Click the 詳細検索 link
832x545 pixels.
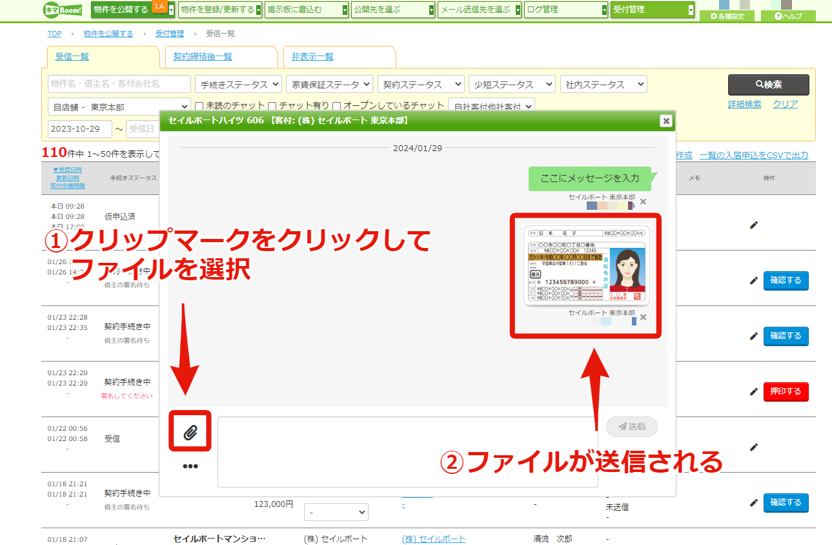pyautogui.click(x=744, y=105)
